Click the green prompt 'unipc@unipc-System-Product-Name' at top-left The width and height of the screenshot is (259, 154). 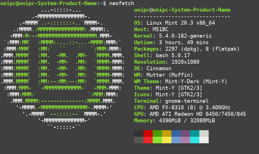[x=49, y=3]
